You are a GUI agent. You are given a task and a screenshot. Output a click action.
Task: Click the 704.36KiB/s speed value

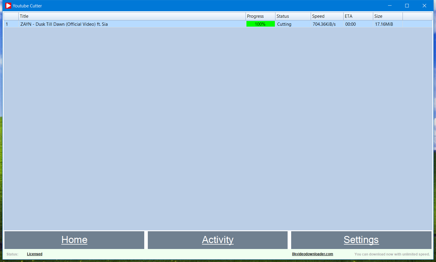click(324, 24)
